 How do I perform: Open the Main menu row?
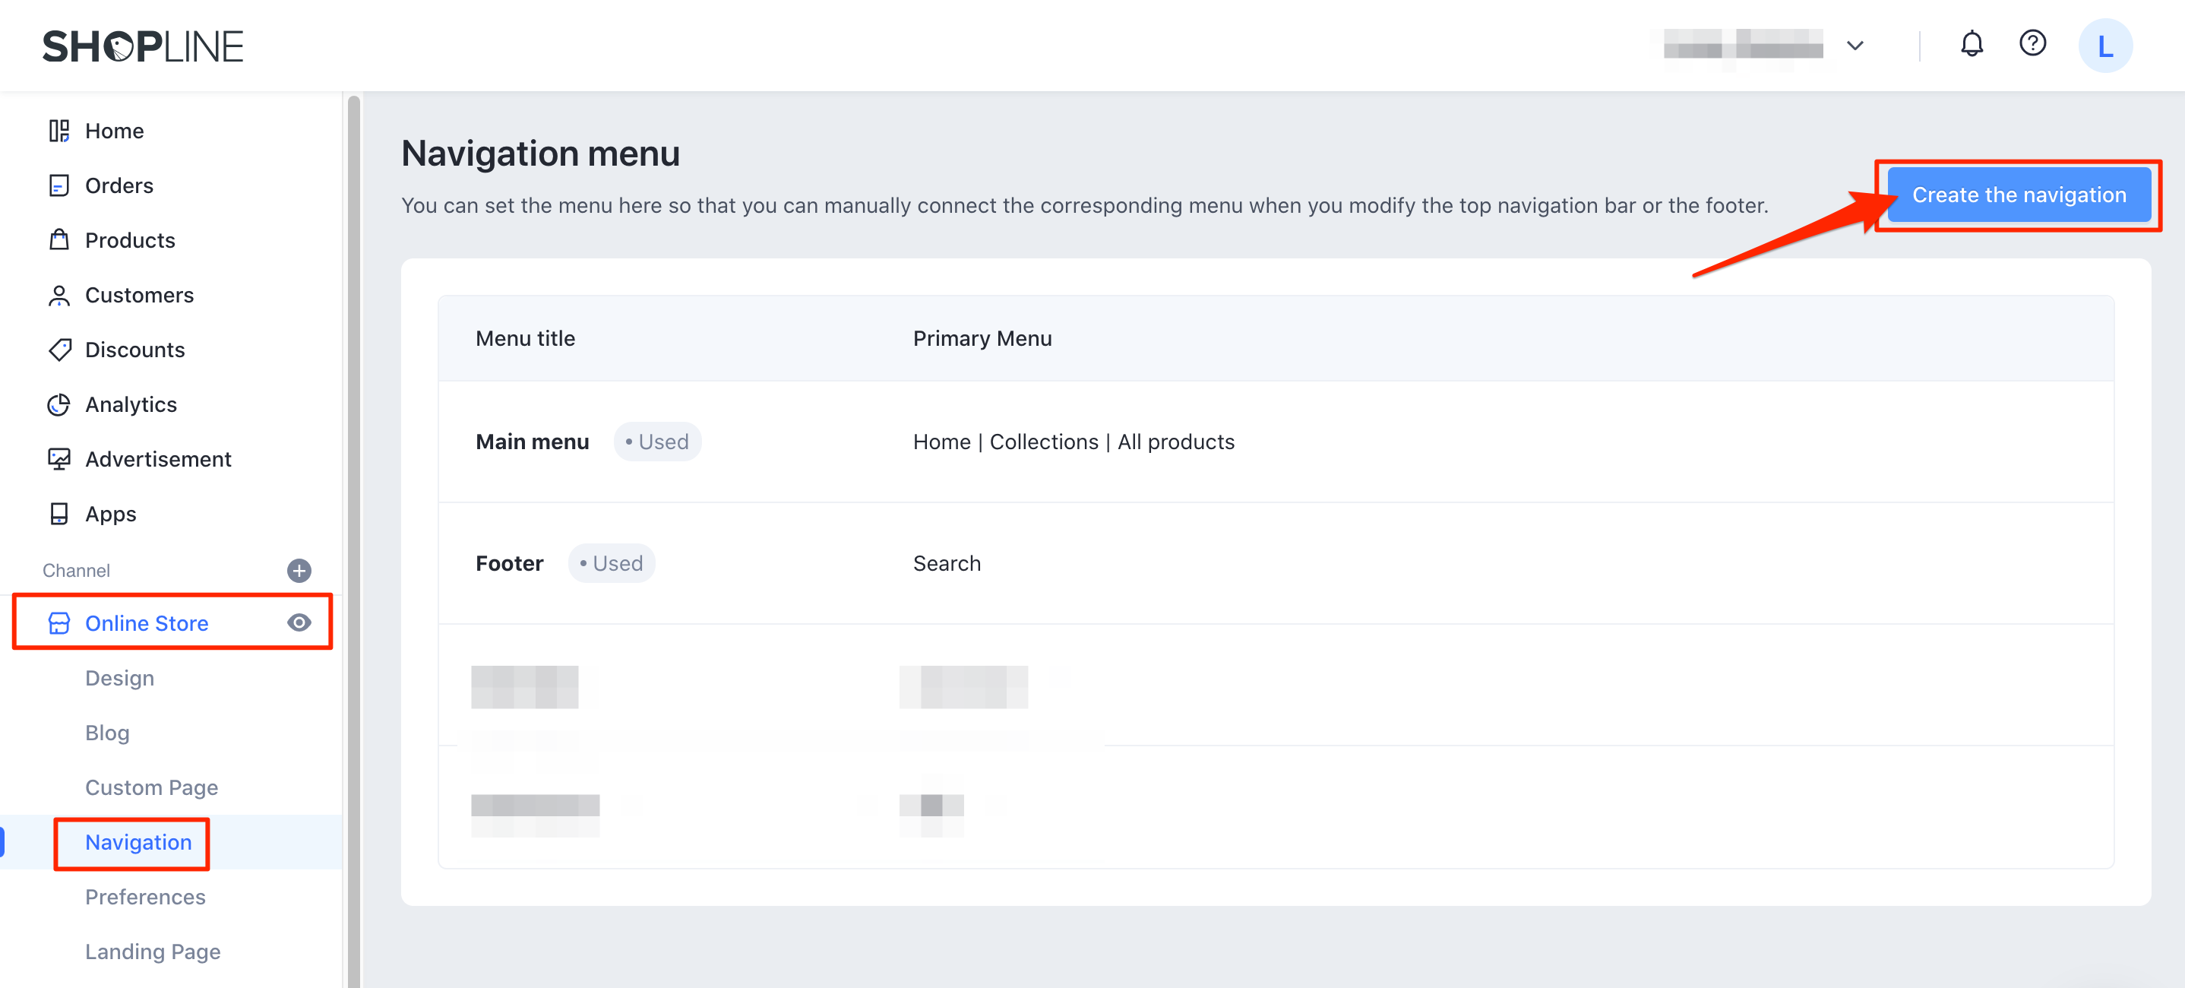coord(532,442)
